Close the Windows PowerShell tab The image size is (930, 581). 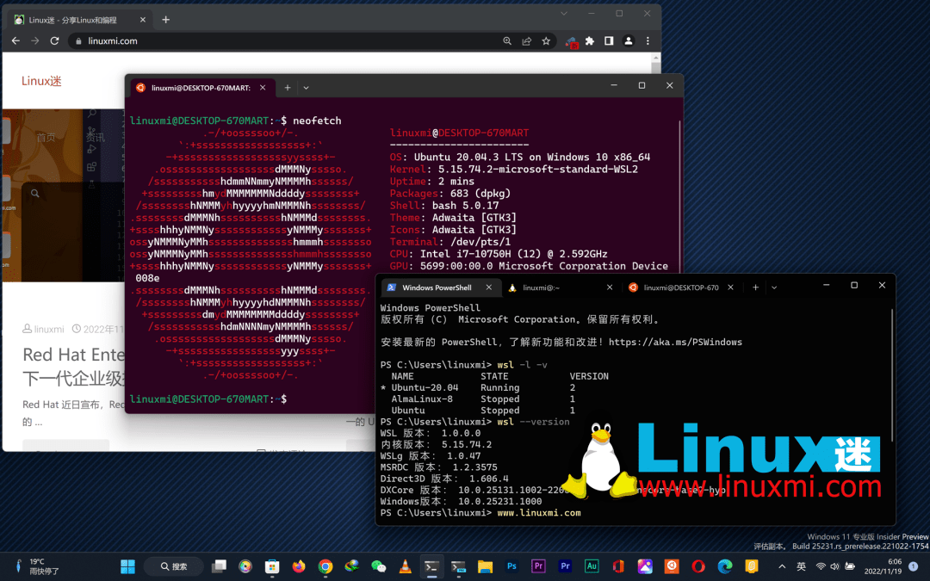(489, 287)
